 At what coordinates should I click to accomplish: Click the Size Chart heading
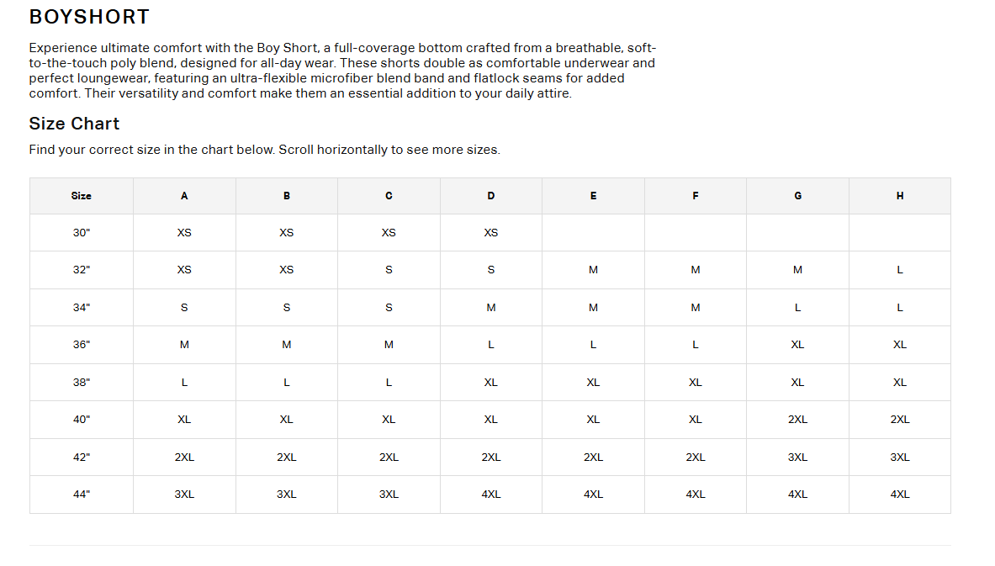pyautogui.click(x=74, y=124)
